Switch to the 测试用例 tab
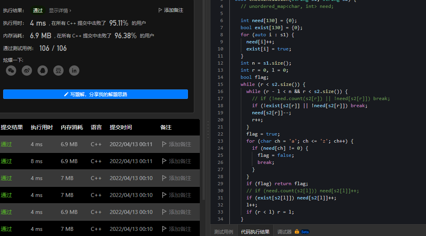This screenshot has height=236, width=426. pyautogui.click(x=223, y=232)
